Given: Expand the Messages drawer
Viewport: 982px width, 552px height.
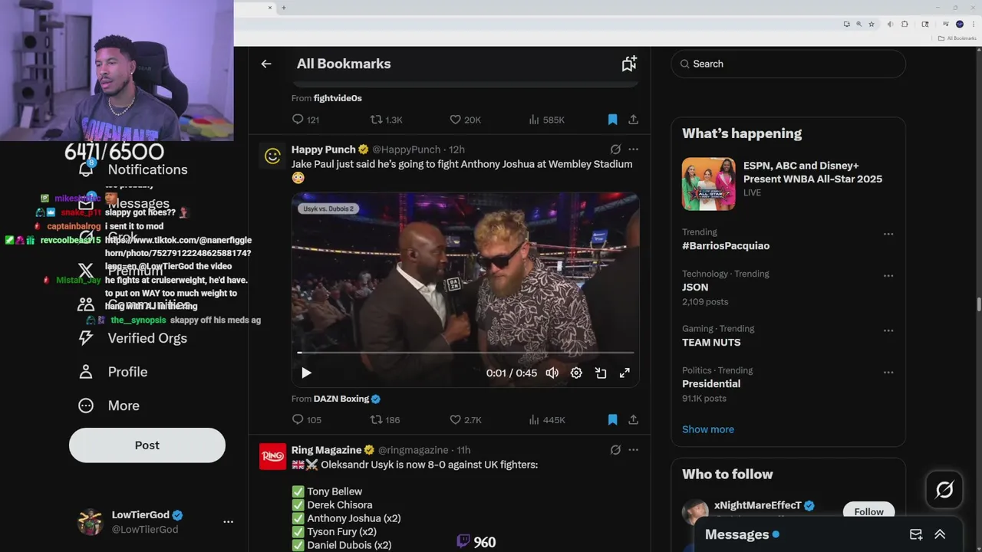Looking at the screenshot, I should pyautogui.click(x=940, y=534).
